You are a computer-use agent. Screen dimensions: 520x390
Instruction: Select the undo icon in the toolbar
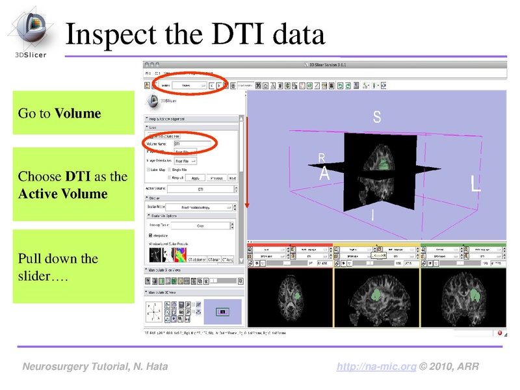tap(340, 84)
